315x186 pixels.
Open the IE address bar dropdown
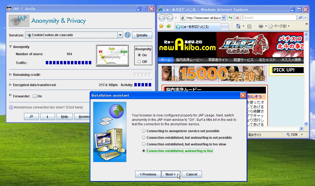(224, 18)
